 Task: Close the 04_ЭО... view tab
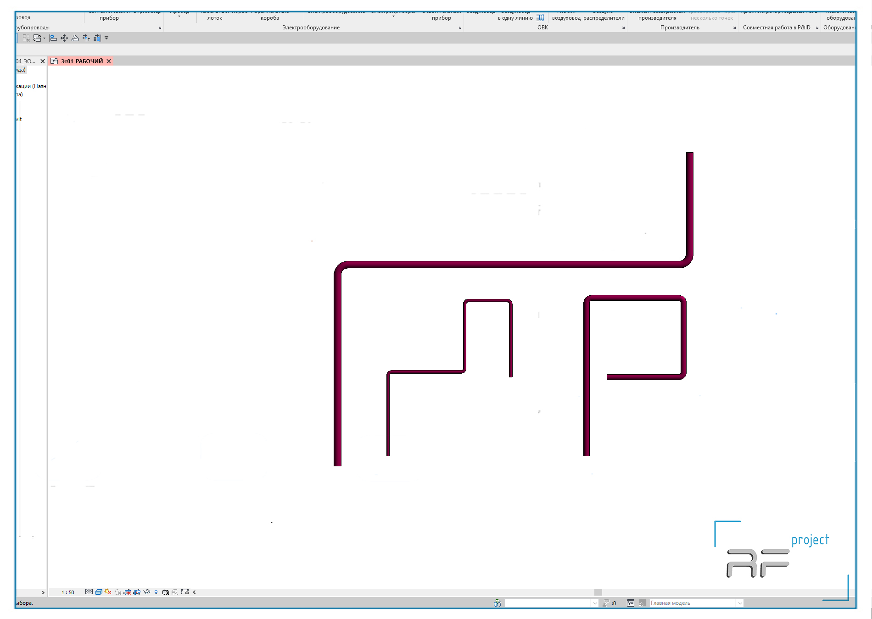pyautogui.click(x=43, y=61)
